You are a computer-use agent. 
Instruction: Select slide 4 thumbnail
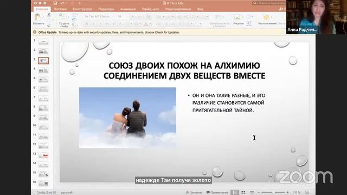(43, 70)
